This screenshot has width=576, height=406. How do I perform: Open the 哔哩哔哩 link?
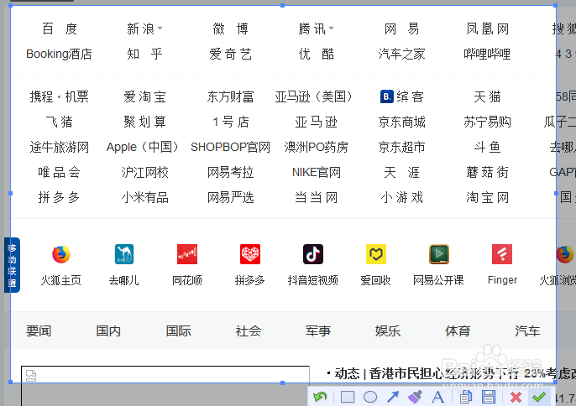coord(488,54)
